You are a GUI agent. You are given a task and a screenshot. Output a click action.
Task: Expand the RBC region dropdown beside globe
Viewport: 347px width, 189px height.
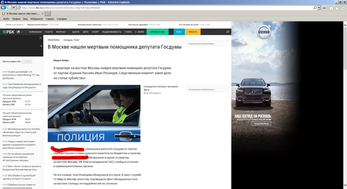point(22,32)
